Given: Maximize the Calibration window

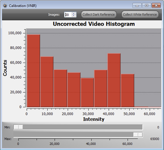Looking at the screenshot, I should point(146,5).
